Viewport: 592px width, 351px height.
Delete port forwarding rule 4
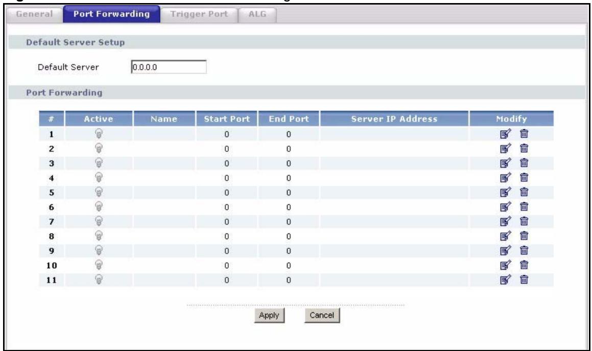pos(524,177)
